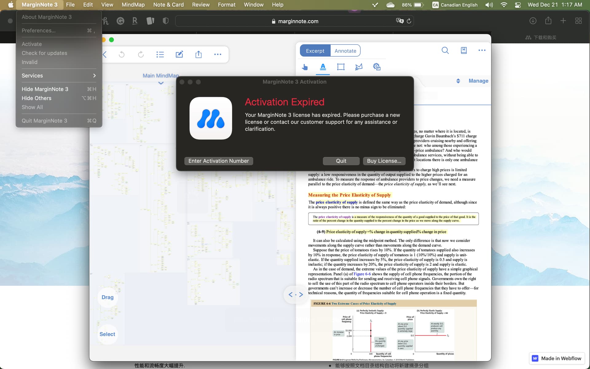Viewport: 590px width, 369px height.
Task: Toggle the Select mode button
Action: pos(107,334)
